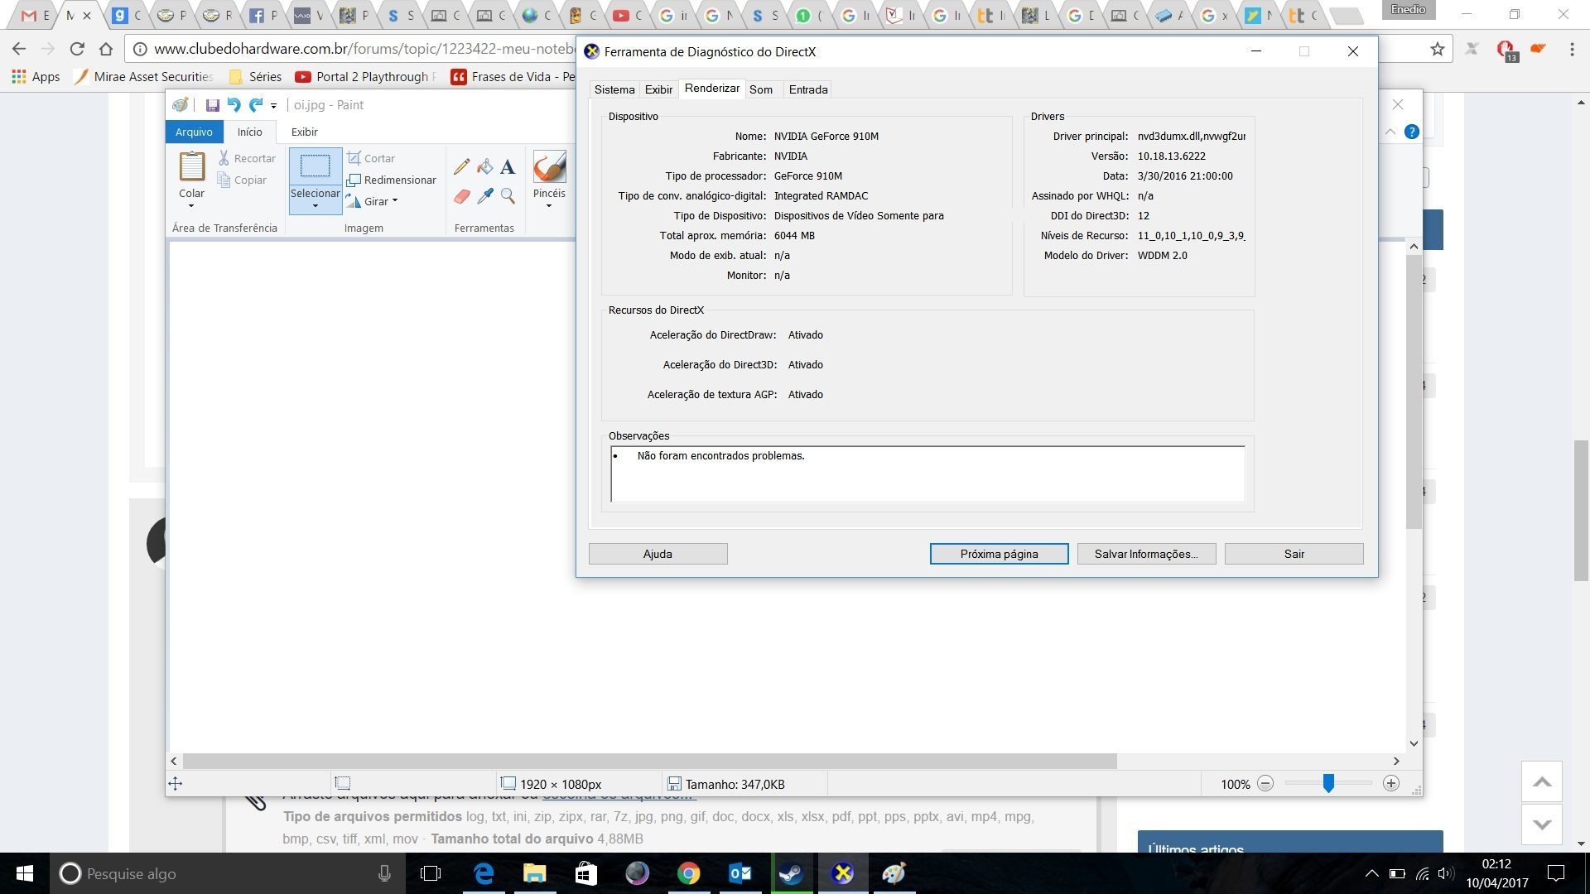The height and width of the screenshot is (894, 1590).
Task: Open Arquivo menu in Paint
Action: pos(194,132)
